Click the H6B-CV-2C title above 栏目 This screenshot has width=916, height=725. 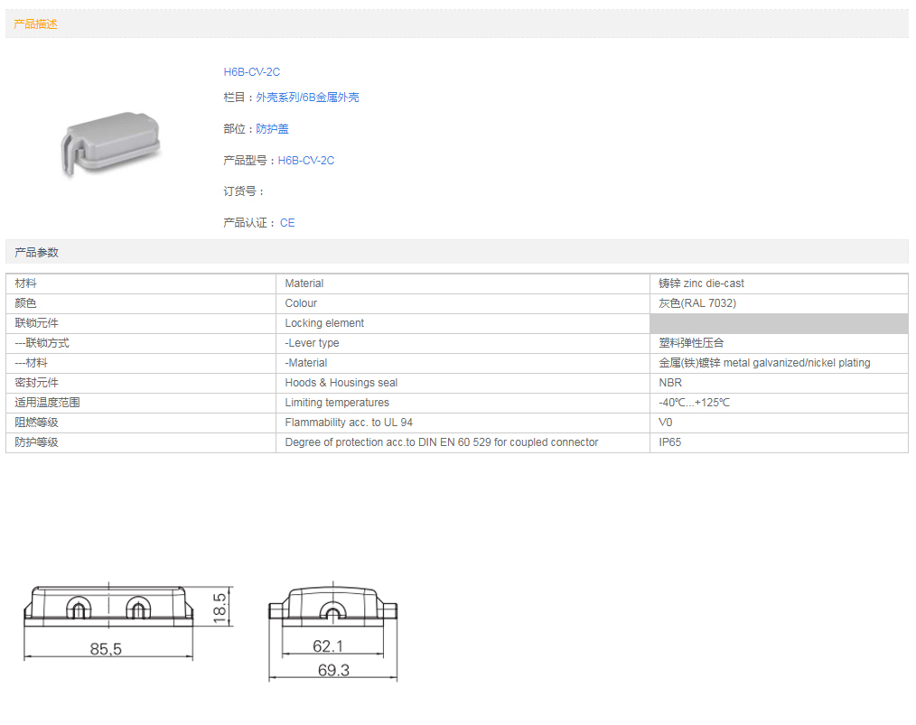coord(252,72)
